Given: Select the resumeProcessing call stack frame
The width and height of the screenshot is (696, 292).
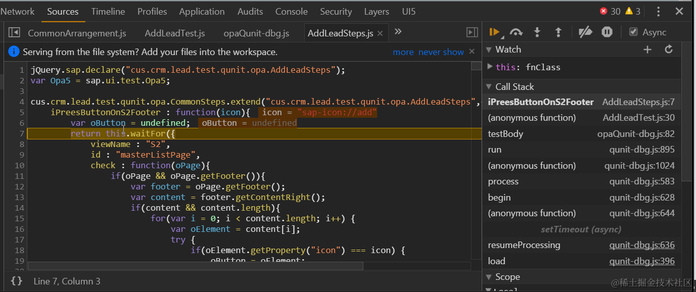Looking at the screenshot, I should (581, 245).
